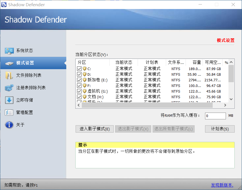Click the Shadow Defender title bar app icon
This screenshot has width=242, height=190.
click(x=4, y=5)
